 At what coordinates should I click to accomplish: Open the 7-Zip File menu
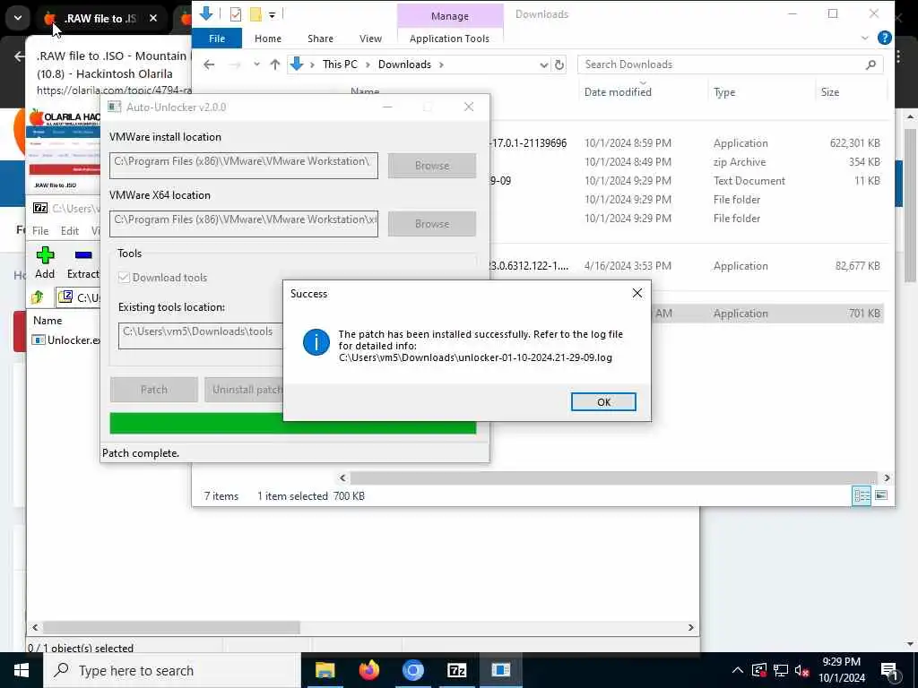coord(39,231)
